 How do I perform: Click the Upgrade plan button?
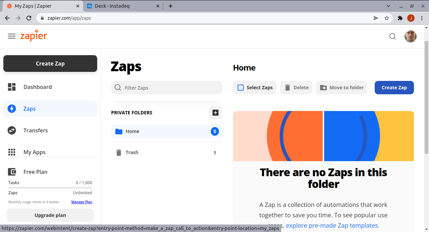point(50,215)
